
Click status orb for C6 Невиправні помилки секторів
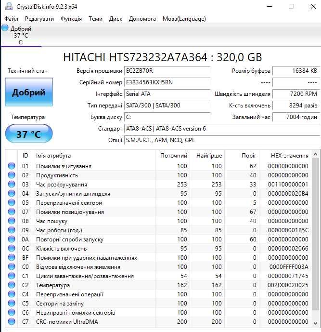(12, 312)
